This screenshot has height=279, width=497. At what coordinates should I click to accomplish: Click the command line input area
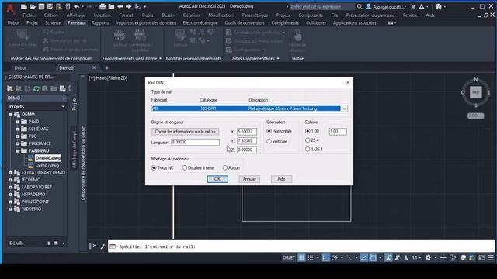click(301, 246)
